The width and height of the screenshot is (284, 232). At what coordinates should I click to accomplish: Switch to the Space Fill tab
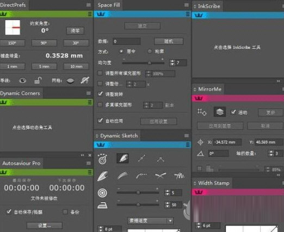109,5
